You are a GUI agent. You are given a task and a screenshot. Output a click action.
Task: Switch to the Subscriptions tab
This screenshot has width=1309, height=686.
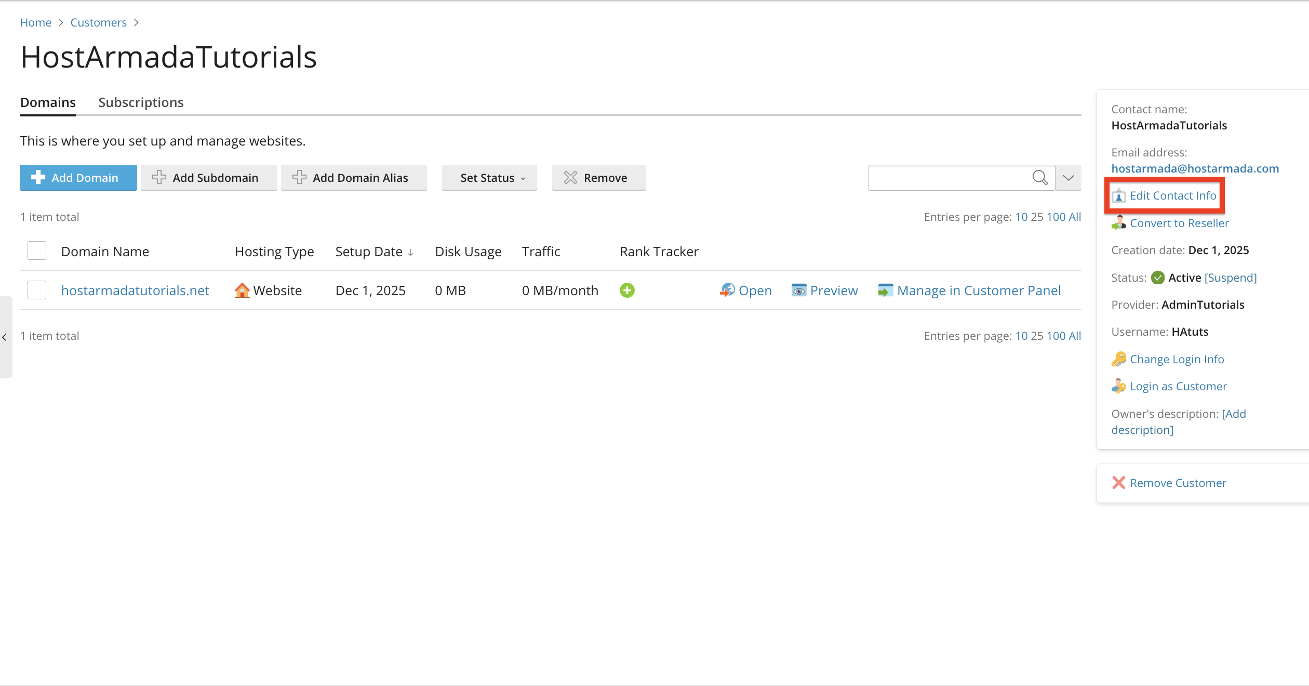pos(141,102)
